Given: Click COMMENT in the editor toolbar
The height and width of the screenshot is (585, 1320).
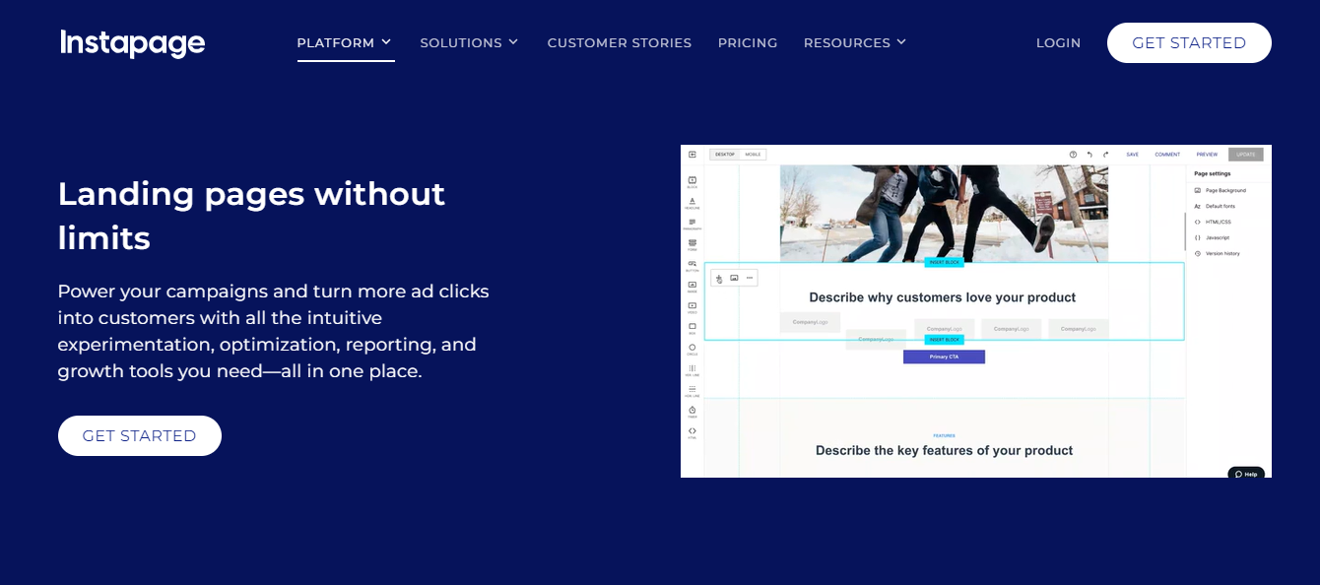Looking at the screenshot, I should coord(1167,155).
